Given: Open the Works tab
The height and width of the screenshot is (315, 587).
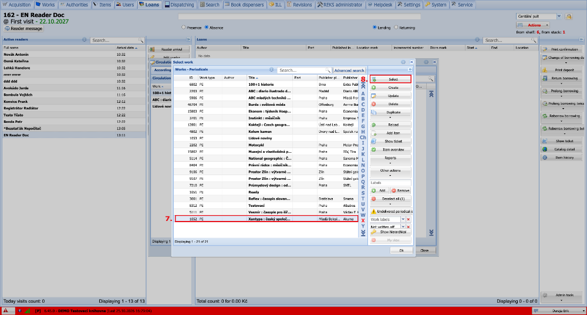Looking at the screenshot, I should [46, 5].
